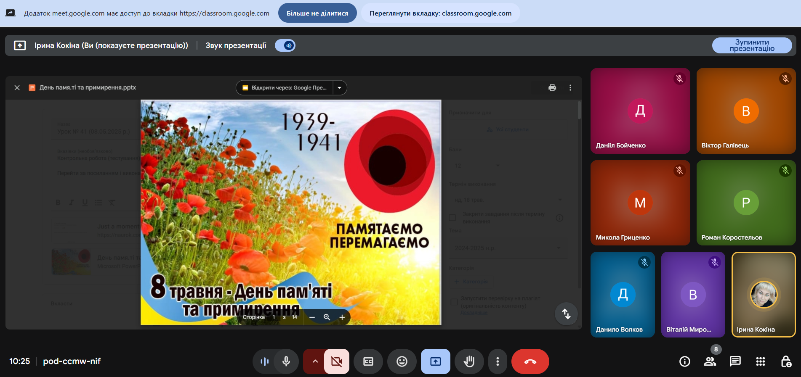Open more options in call toolbar

pos(498,361)
